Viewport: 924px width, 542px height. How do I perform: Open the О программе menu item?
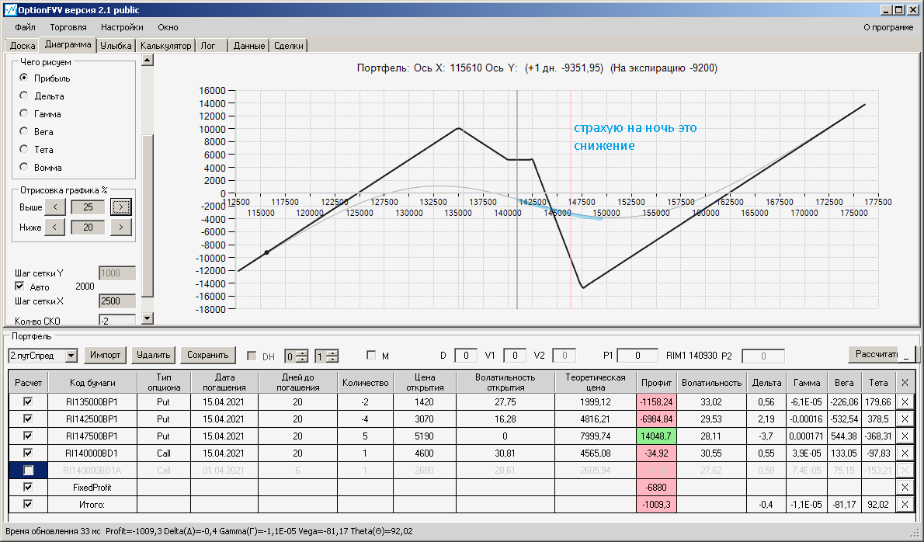888,27
